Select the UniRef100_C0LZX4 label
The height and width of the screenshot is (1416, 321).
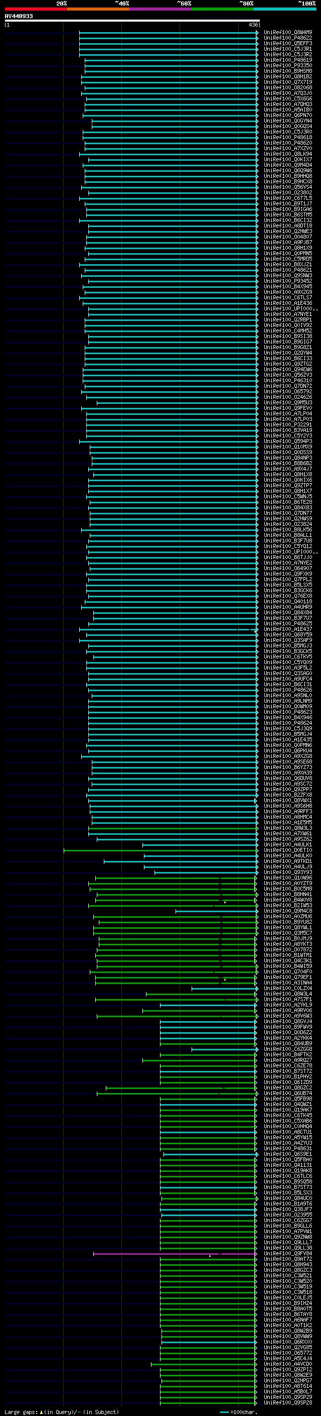287,989
